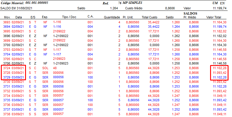Click the Tipo / Doc column header
The height and width of the screenshot is (117, 232).
(x=69, y=17)
